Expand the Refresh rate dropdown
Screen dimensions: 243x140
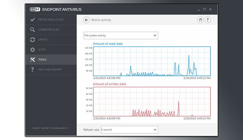(129, 130)
